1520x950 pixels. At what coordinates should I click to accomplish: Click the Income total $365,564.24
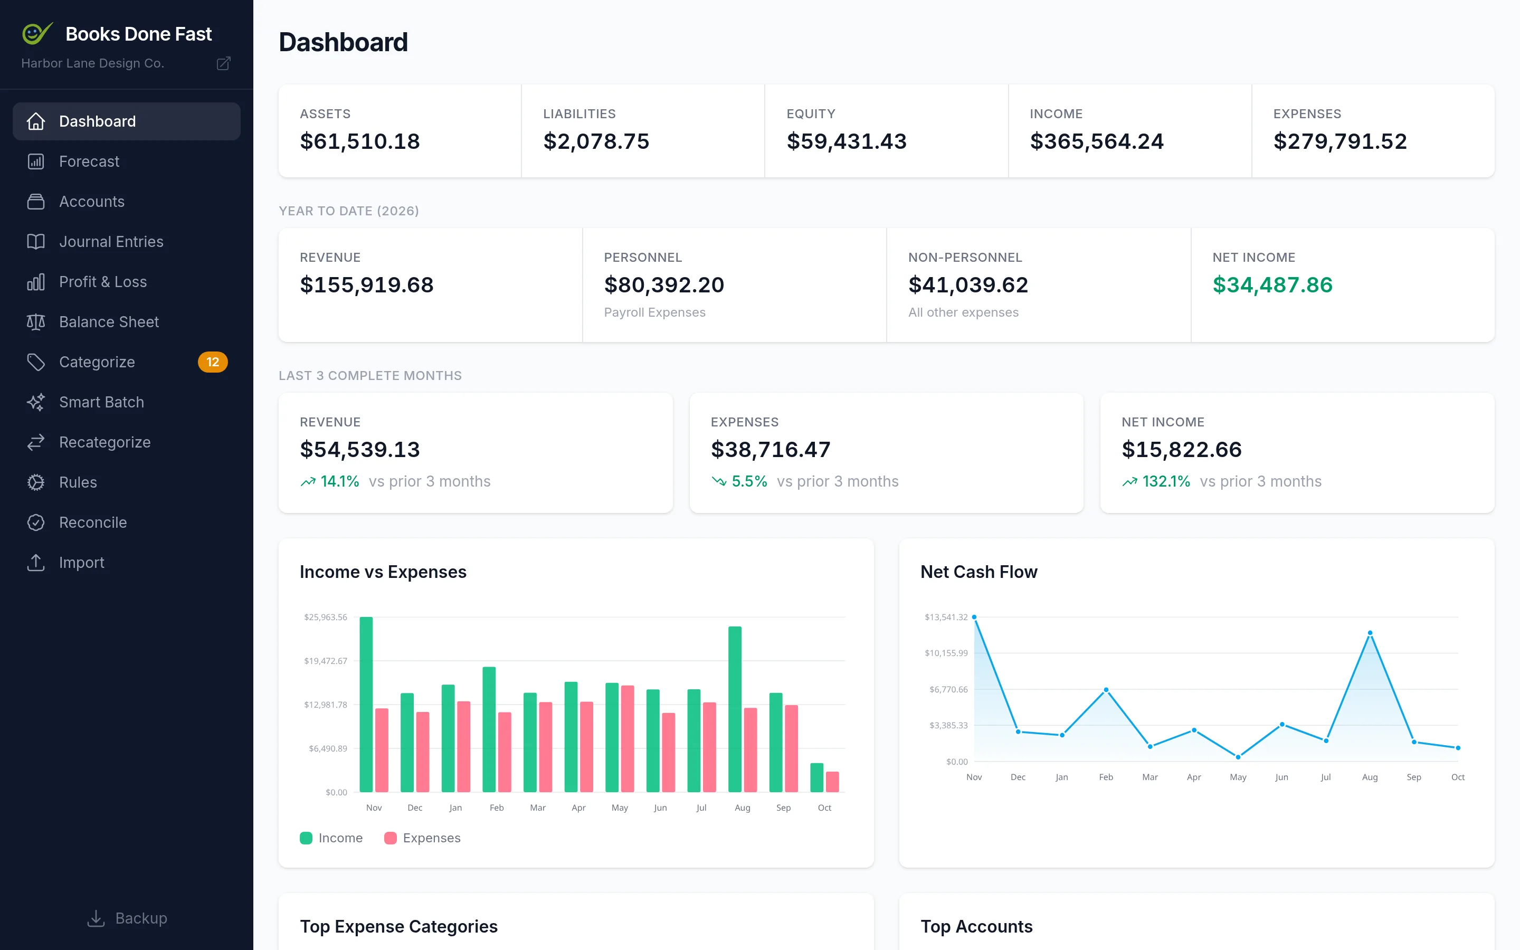[x=1097, y=141]
